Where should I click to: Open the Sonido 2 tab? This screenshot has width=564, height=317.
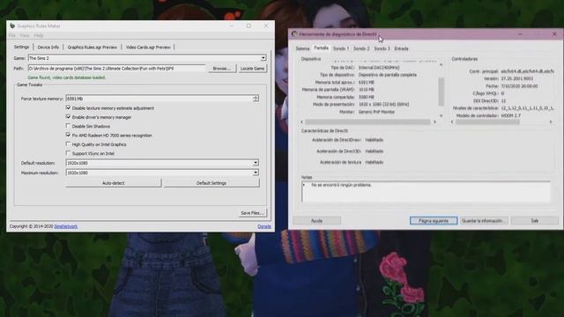(x=361, y=48)
